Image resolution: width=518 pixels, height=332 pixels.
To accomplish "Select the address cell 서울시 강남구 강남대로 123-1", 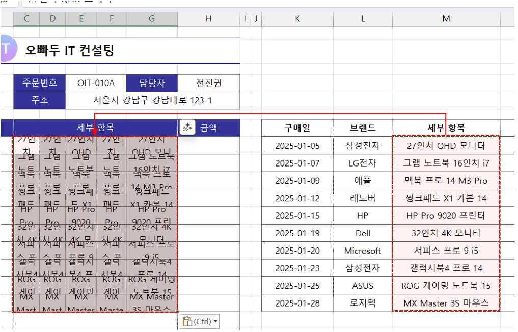I will click(x=152, y=100).
